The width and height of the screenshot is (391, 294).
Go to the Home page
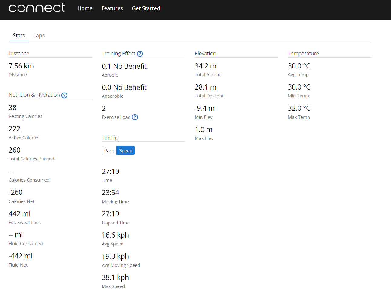coord(85,8)
